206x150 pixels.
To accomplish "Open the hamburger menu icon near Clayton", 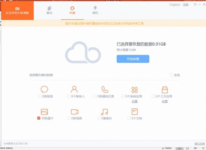I will tap(195, 5).
